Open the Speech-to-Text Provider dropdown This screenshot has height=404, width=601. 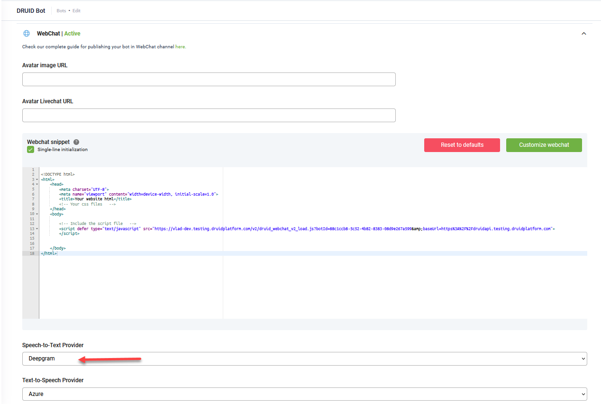click(304, 359)
